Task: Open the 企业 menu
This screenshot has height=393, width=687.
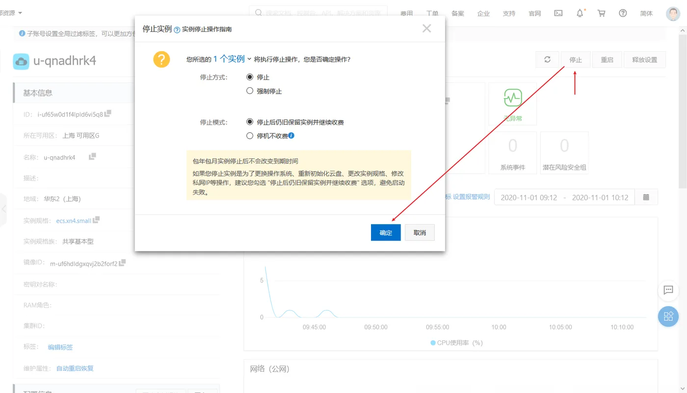Action: pyautogui.click(x=483, y=13)
